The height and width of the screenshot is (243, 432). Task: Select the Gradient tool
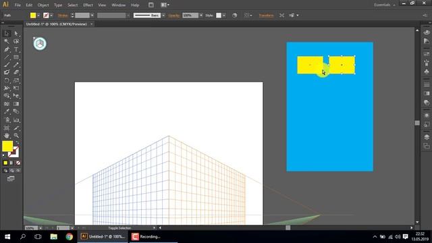(x=16, y=104)
